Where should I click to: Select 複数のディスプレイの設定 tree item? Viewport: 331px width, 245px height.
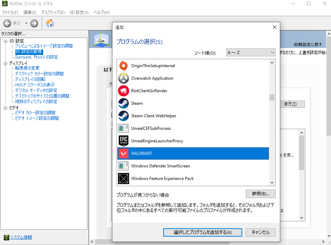tap(36, 102)
